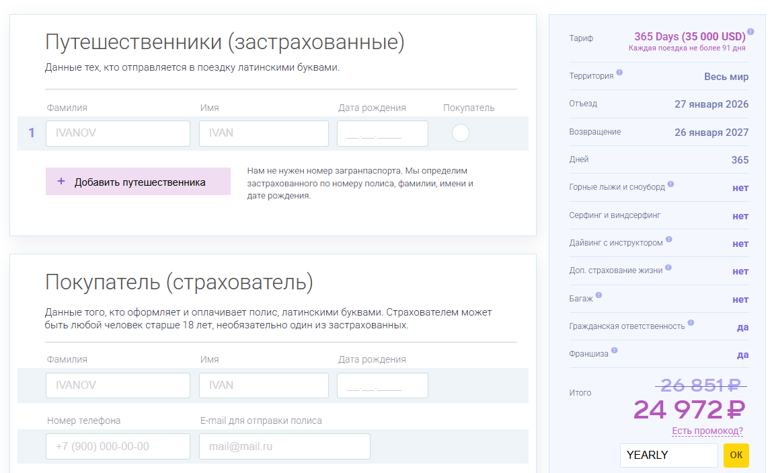Click the Номер телефона field
Viewport: 772px width, 473px height.
pyautogui.click(x=118, y=446)
